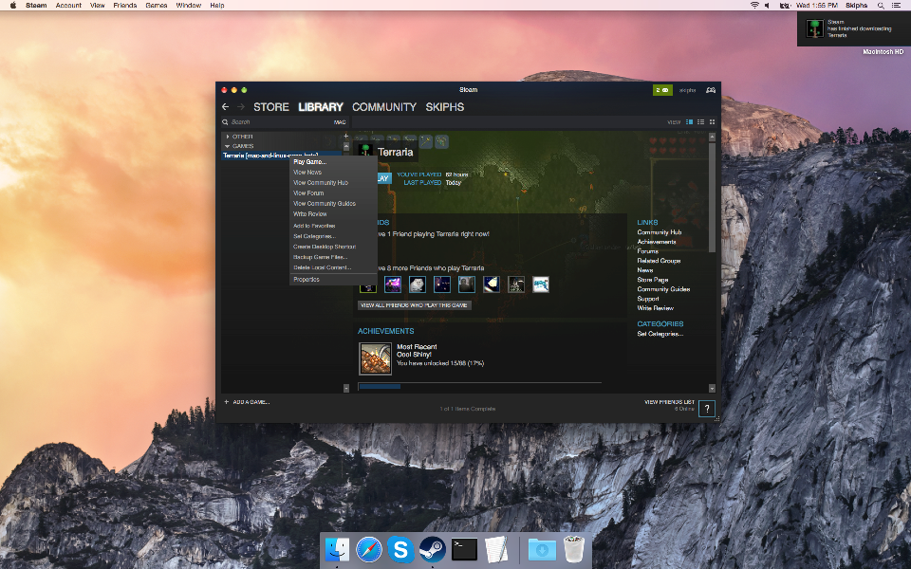Click the Steam forward navigation arrow
Viewport: 911px width, 569px height.
click(x=240, y=107)
